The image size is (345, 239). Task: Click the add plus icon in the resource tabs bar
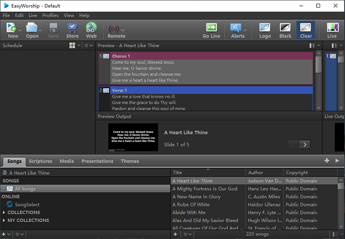[327, 161]
